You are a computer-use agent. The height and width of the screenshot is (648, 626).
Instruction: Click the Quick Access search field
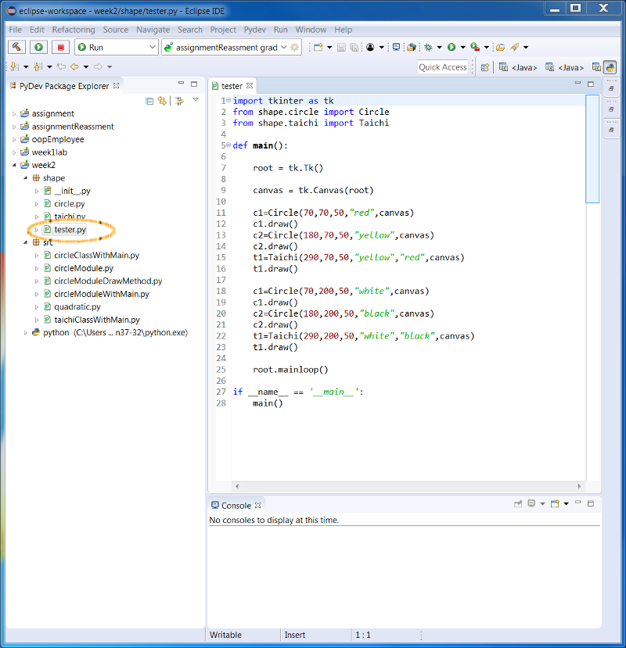(442, 67)
